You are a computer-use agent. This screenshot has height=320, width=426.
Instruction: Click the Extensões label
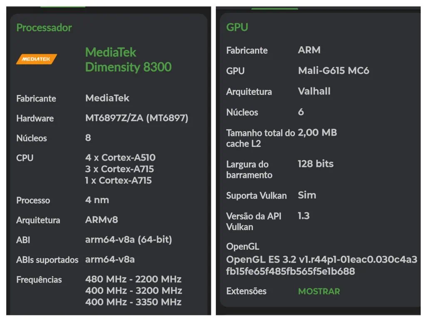[246, 291]
